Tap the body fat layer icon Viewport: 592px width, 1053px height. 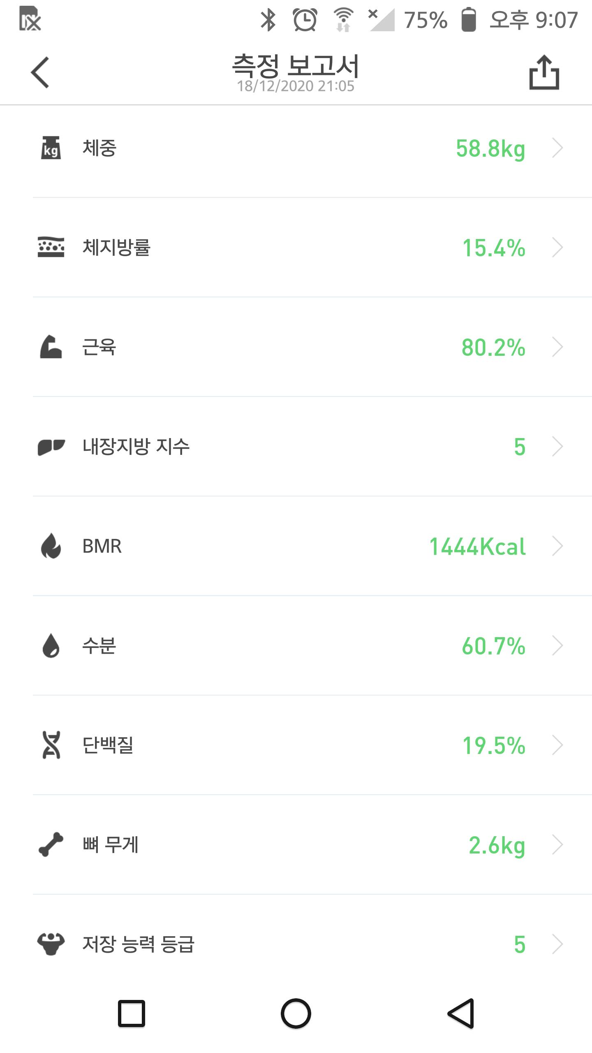pos(51,247)
